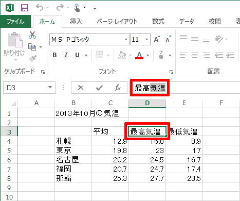The width and height of the screenshot is (240, 201).
Task: Open borders dropdown arrow
Action: coord(108,55)
